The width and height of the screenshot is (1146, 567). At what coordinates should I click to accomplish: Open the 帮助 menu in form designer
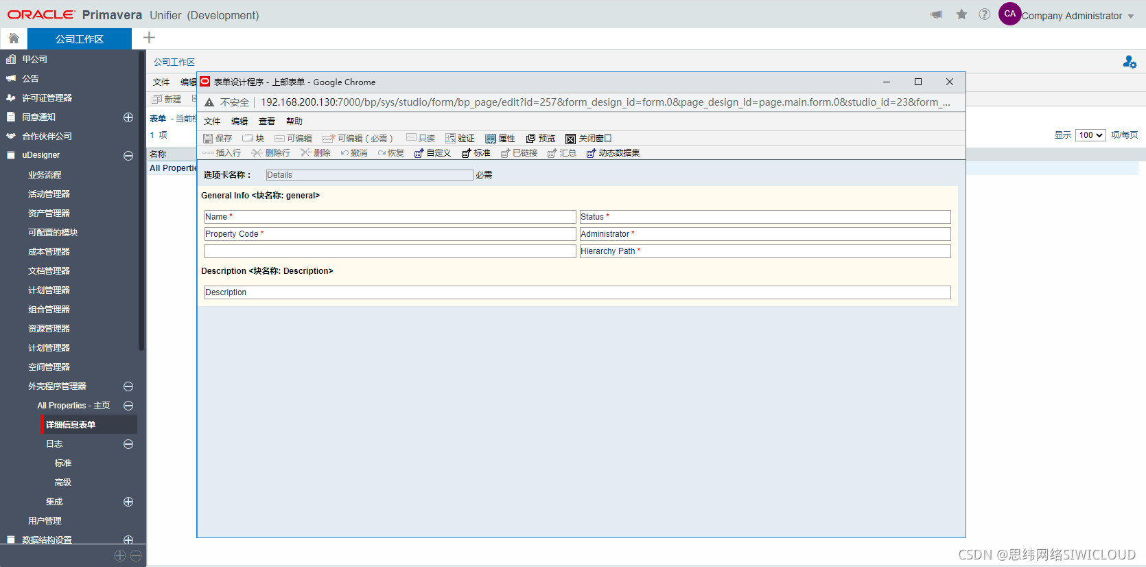[x=294, y=121]
